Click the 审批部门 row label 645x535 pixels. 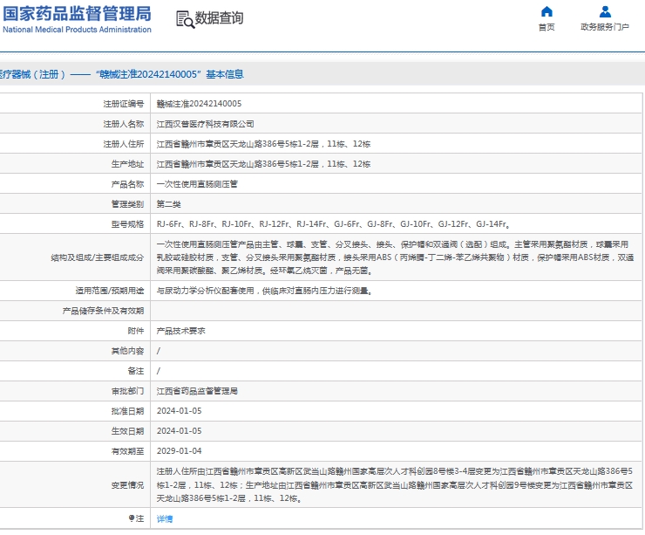127,391
